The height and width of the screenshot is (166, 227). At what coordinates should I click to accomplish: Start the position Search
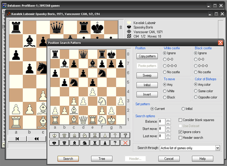68,158
